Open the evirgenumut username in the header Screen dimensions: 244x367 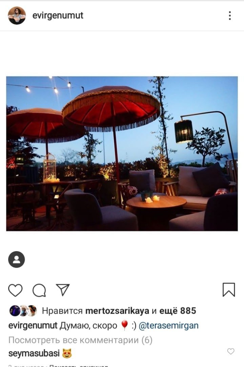tap(58, 15)
